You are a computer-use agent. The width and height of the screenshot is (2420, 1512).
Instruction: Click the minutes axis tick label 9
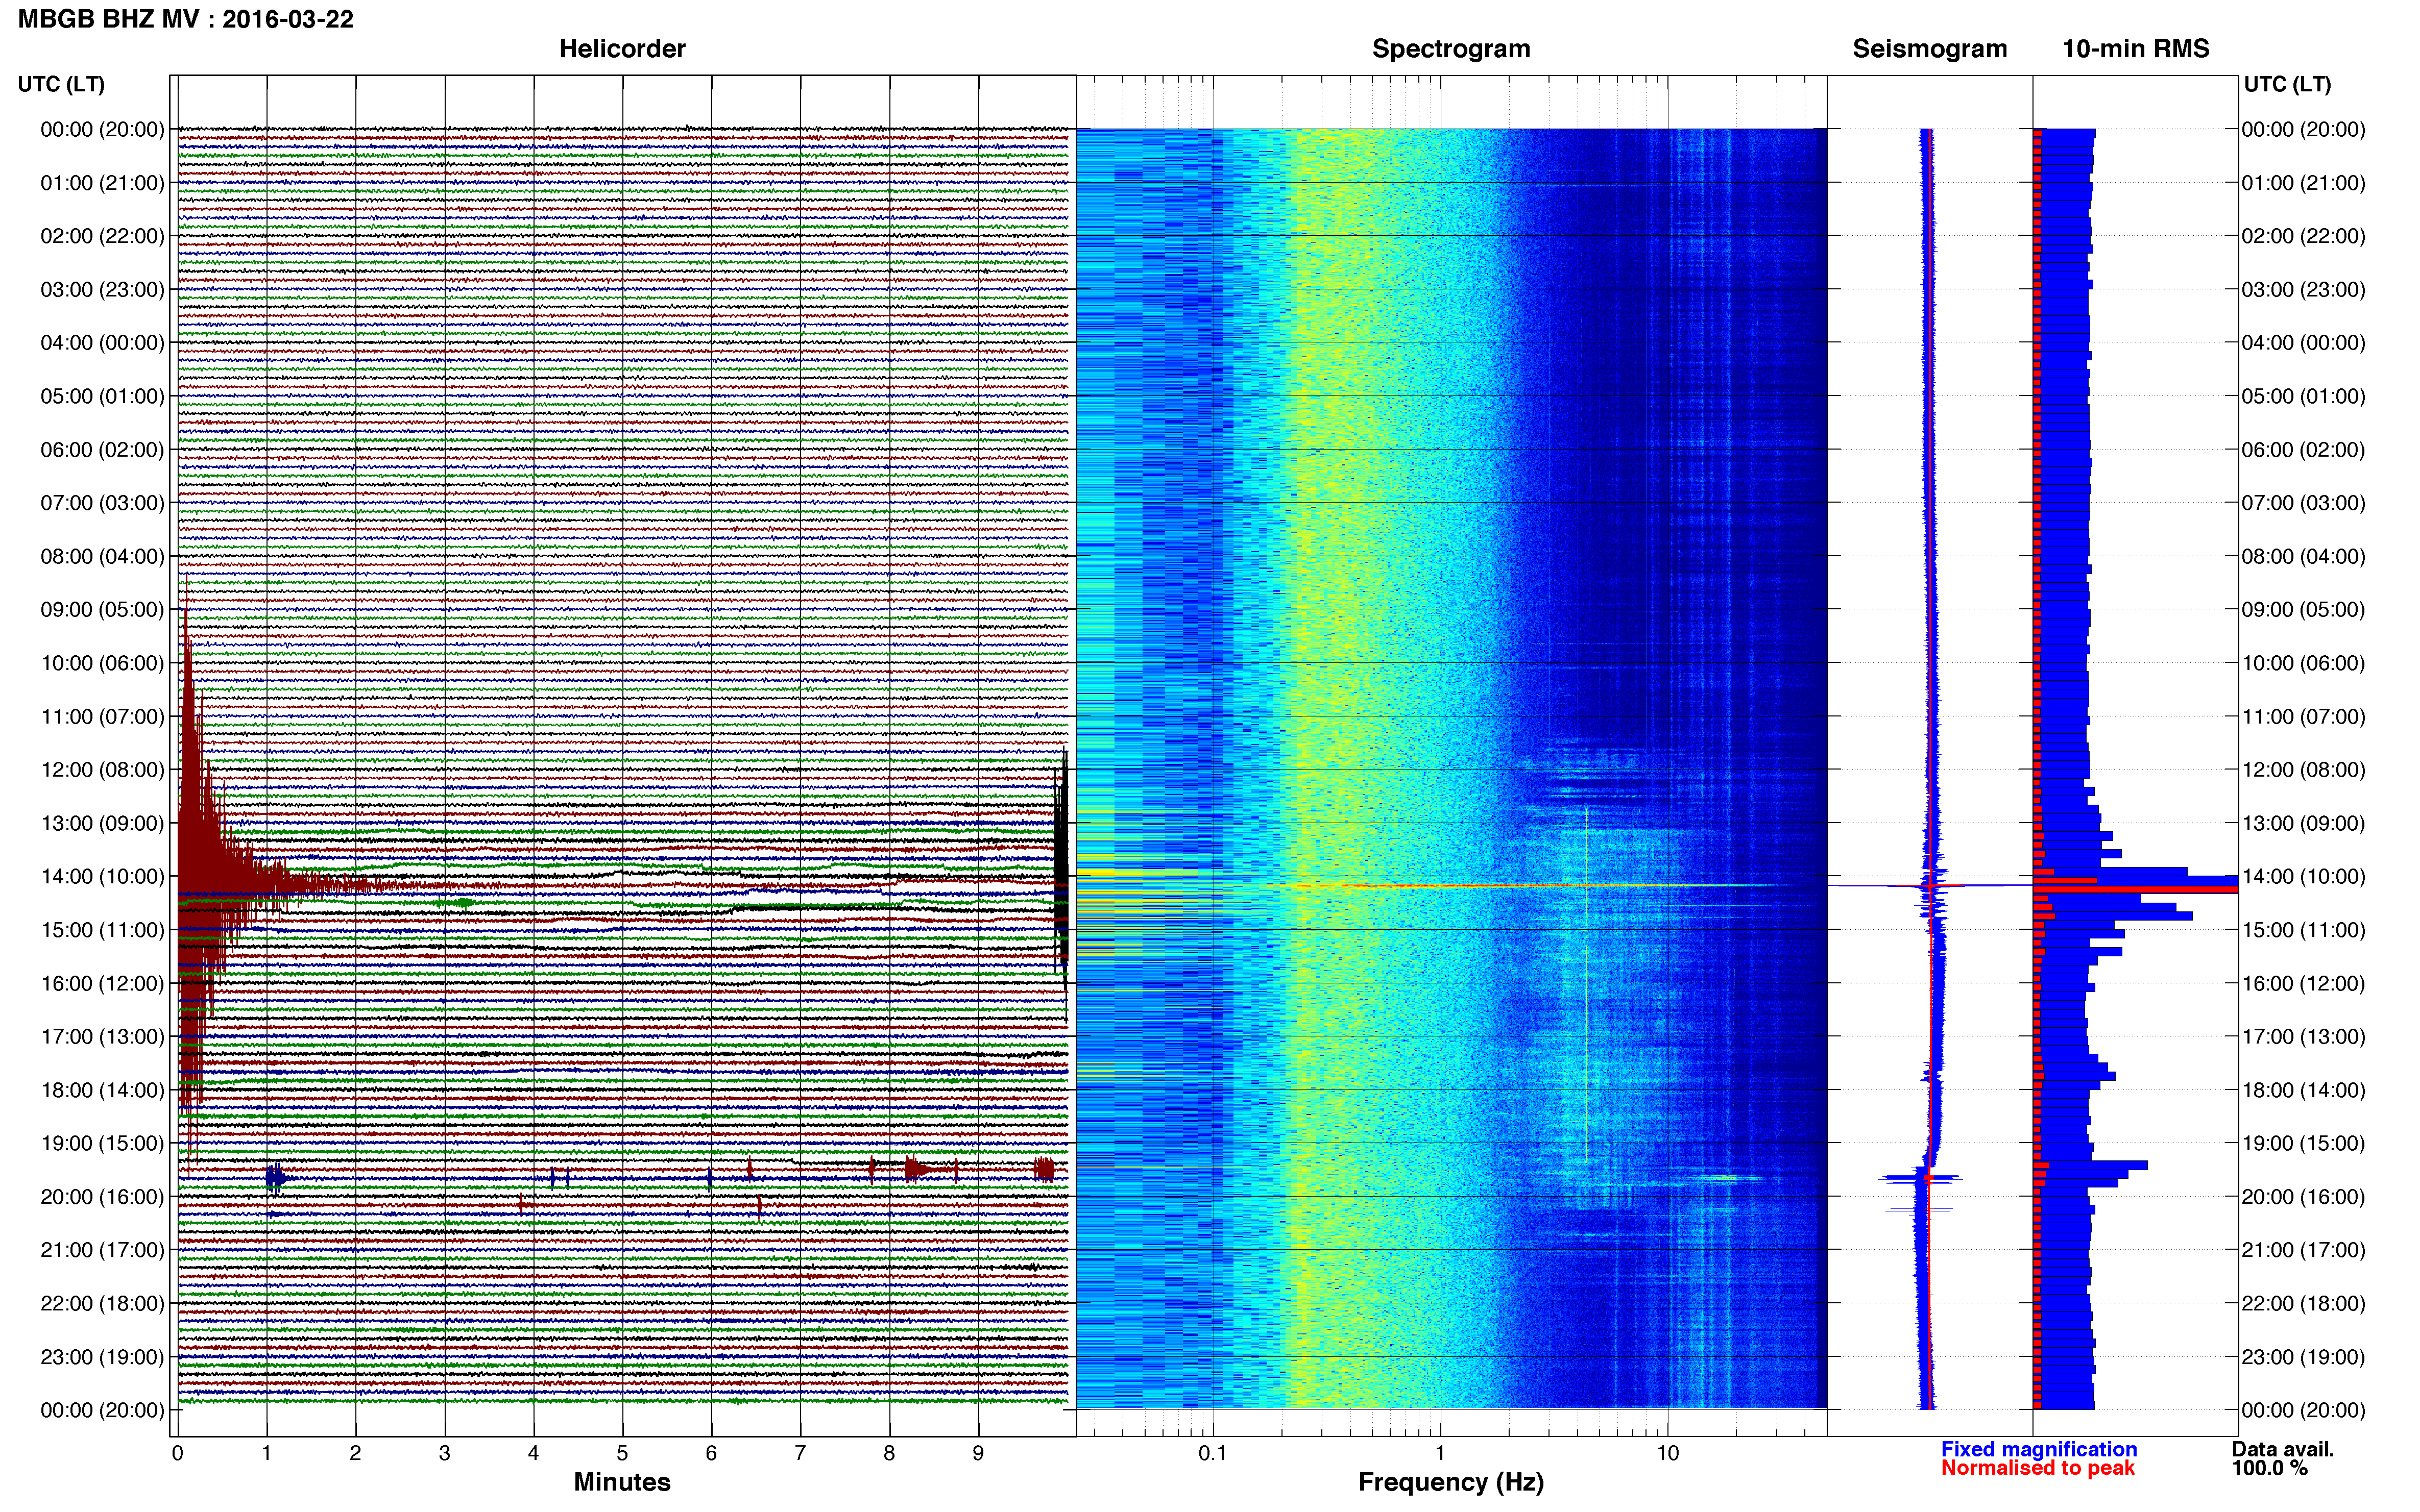tap(978, 1454)
